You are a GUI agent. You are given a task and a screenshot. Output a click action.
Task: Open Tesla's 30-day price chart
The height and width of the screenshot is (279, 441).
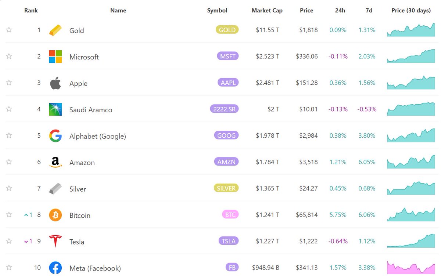point(411,241)
